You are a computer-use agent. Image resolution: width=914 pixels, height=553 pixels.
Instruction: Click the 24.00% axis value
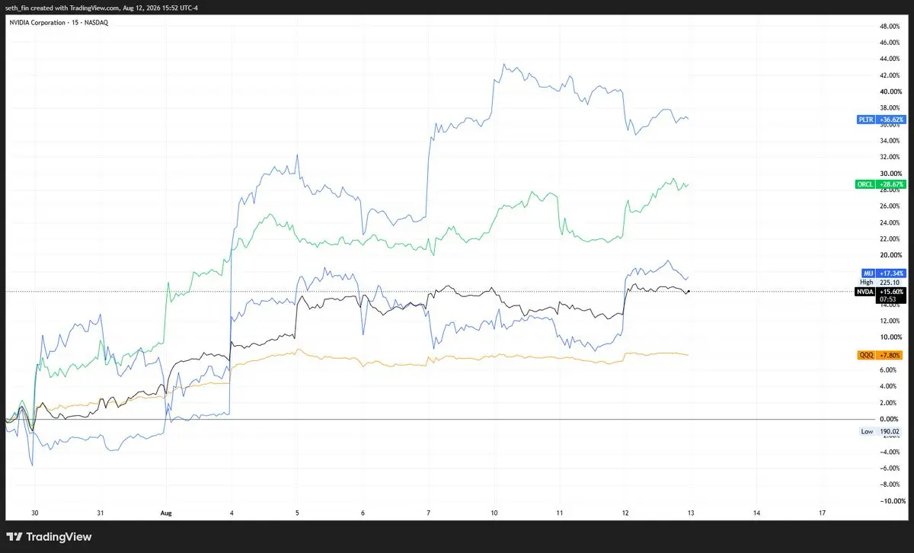click(x=890, y=222)
